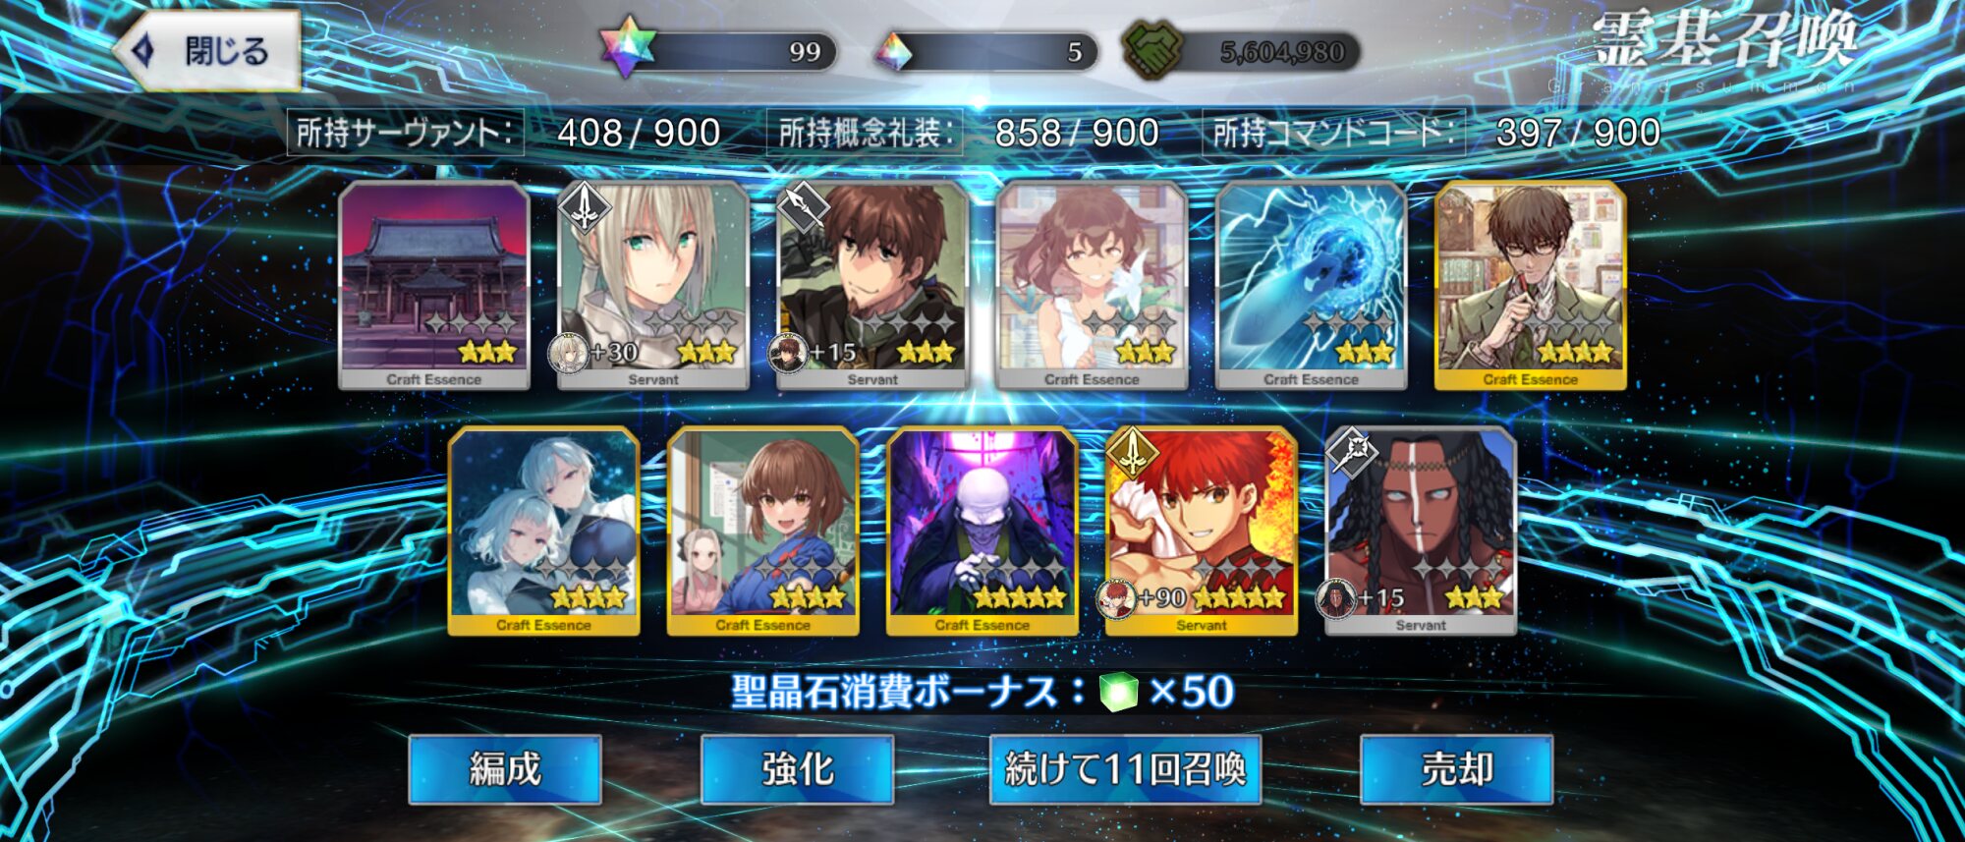Select the gold Craft Essence with glasses man
The image size is (1965, 842).
point(1531,286)
